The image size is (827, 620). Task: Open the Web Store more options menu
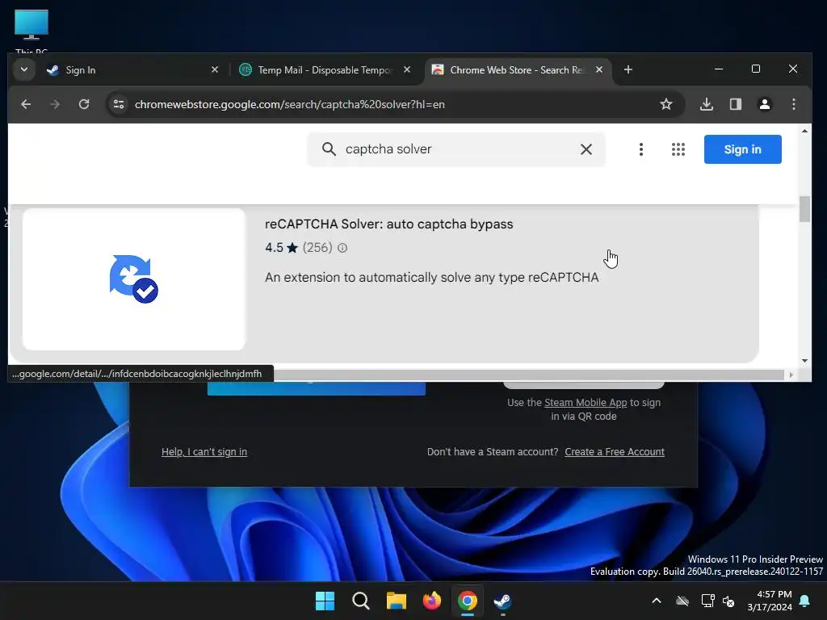pos(640,149)
